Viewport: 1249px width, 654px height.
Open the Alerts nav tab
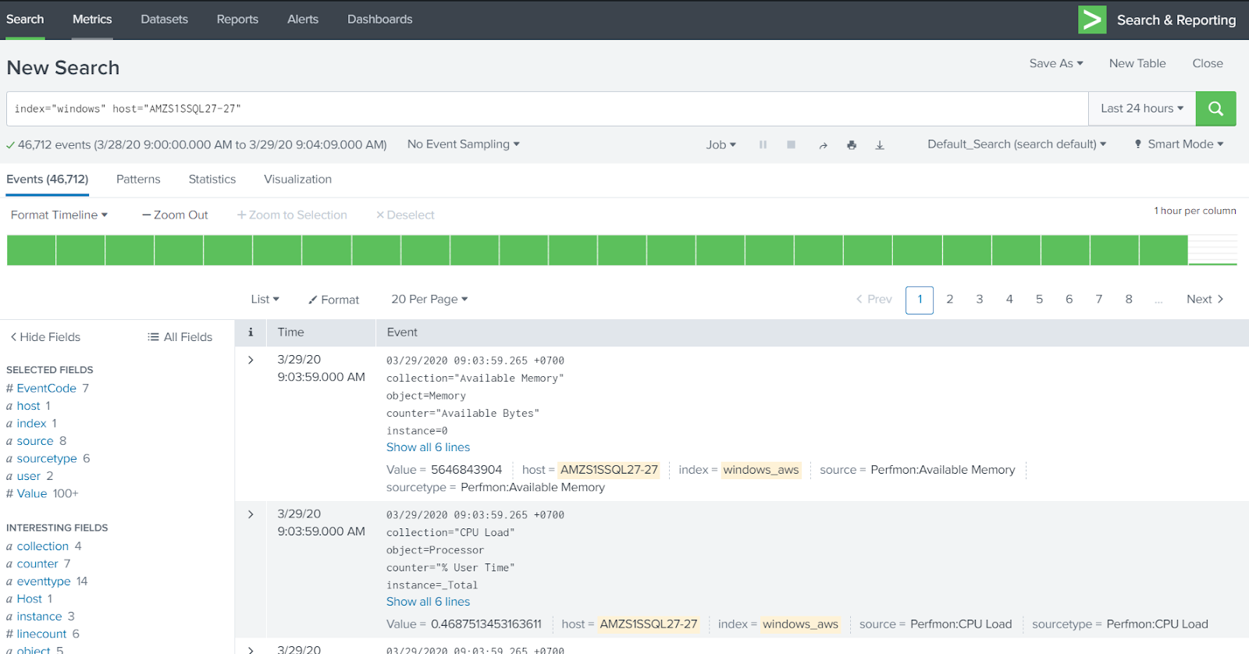click(303, 20)
